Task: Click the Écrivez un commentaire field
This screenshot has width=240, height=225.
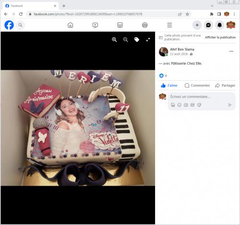Action: point(202,97)
